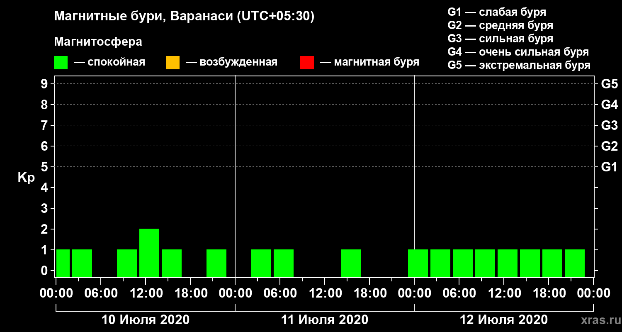Click the '18:00' tick label for 10 July
This screenshot has width=622, height=332.
point(190,293)
